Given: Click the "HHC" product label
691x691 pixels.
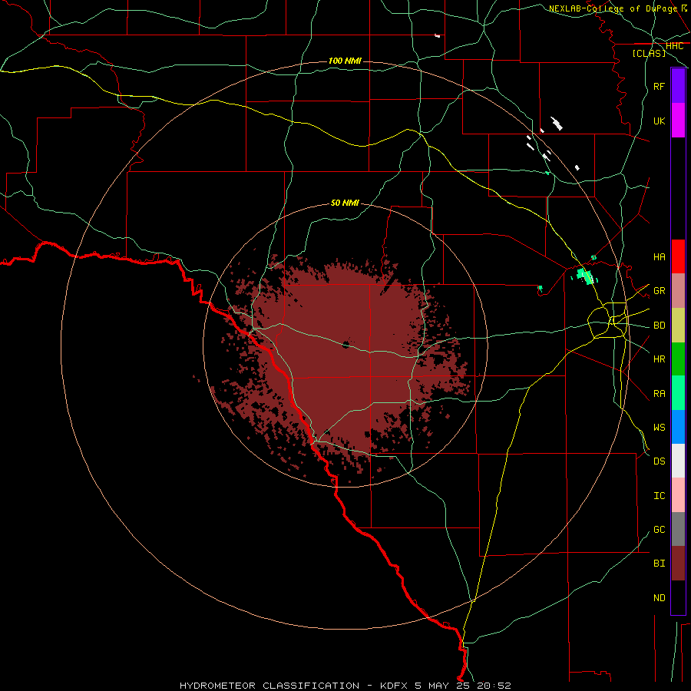Looking at the screenshot, I should click(674, 46).
